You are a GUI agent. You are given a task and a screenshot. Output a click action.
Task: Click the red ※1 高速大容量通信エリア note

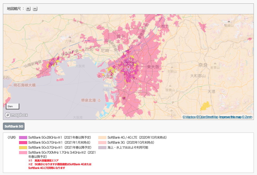[x=43, y=161]
